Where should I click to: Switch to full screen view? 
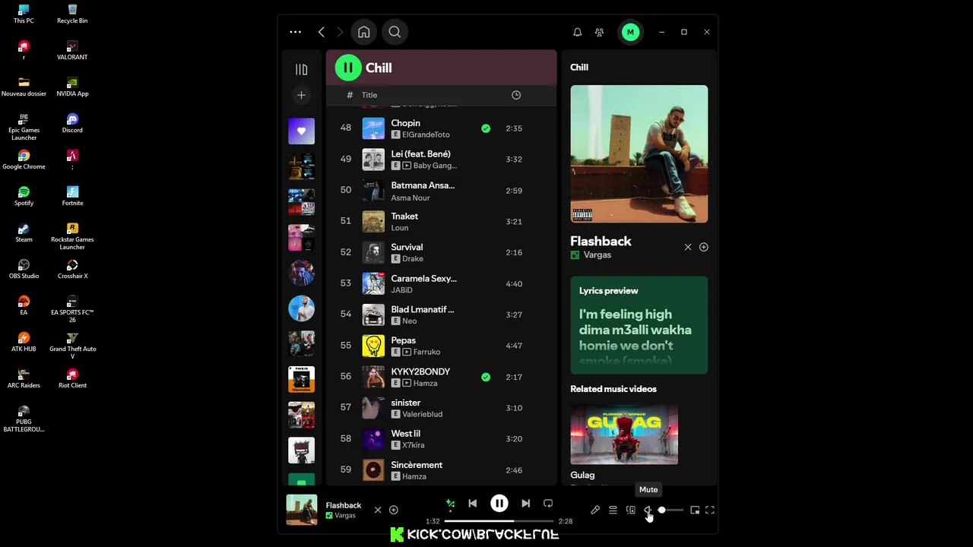click(710, 510)
